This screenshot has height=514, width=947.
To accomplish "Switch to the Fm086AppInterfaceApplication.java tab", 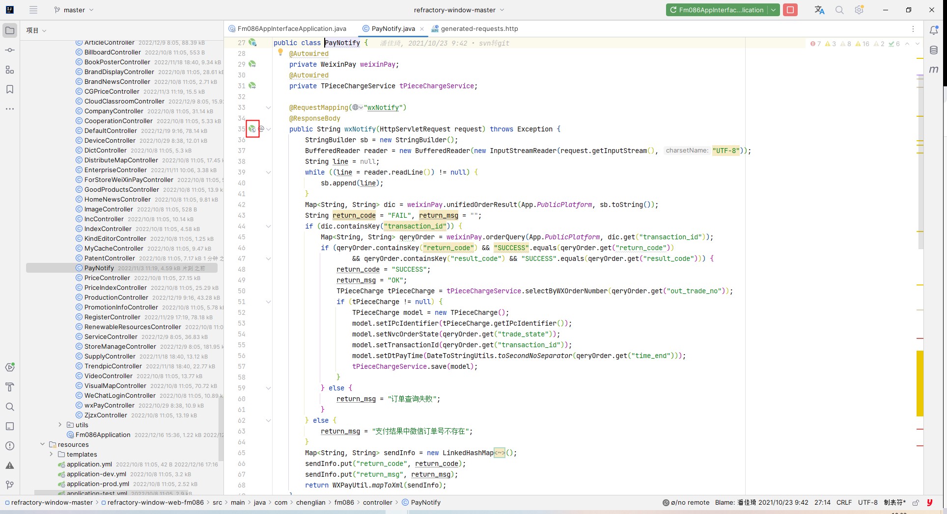I will tap(287, 29).
